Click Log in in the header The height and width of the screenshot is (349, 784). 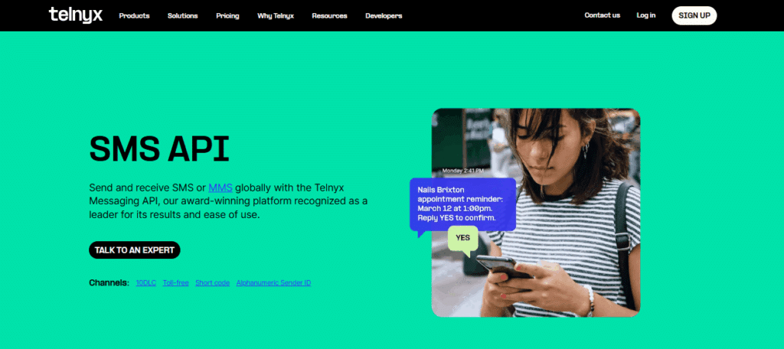pos(646,15)
